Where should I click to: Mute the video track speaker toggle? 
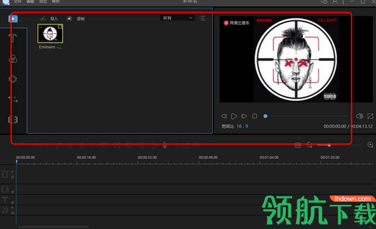12,172
